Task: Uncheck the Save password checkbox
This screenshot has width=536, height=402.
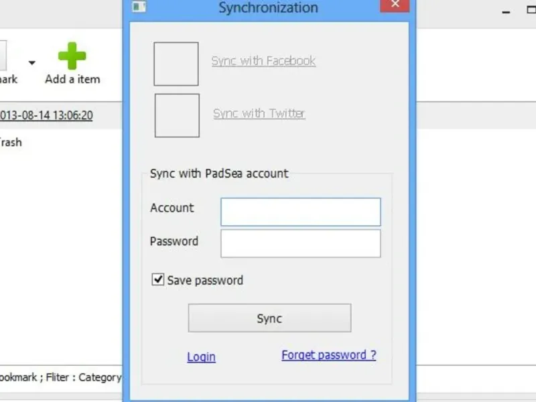Action: 158,279
